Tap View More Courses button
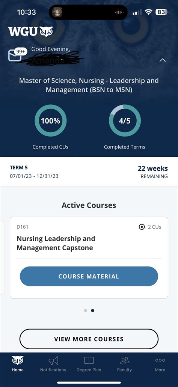The image size is (178, 387). click(89, 339)
